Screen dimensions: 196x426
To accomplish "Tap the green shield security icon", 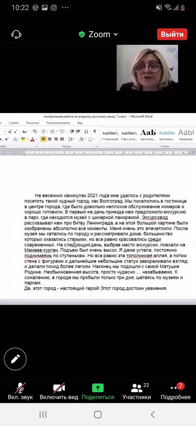I will coord(82,34).
